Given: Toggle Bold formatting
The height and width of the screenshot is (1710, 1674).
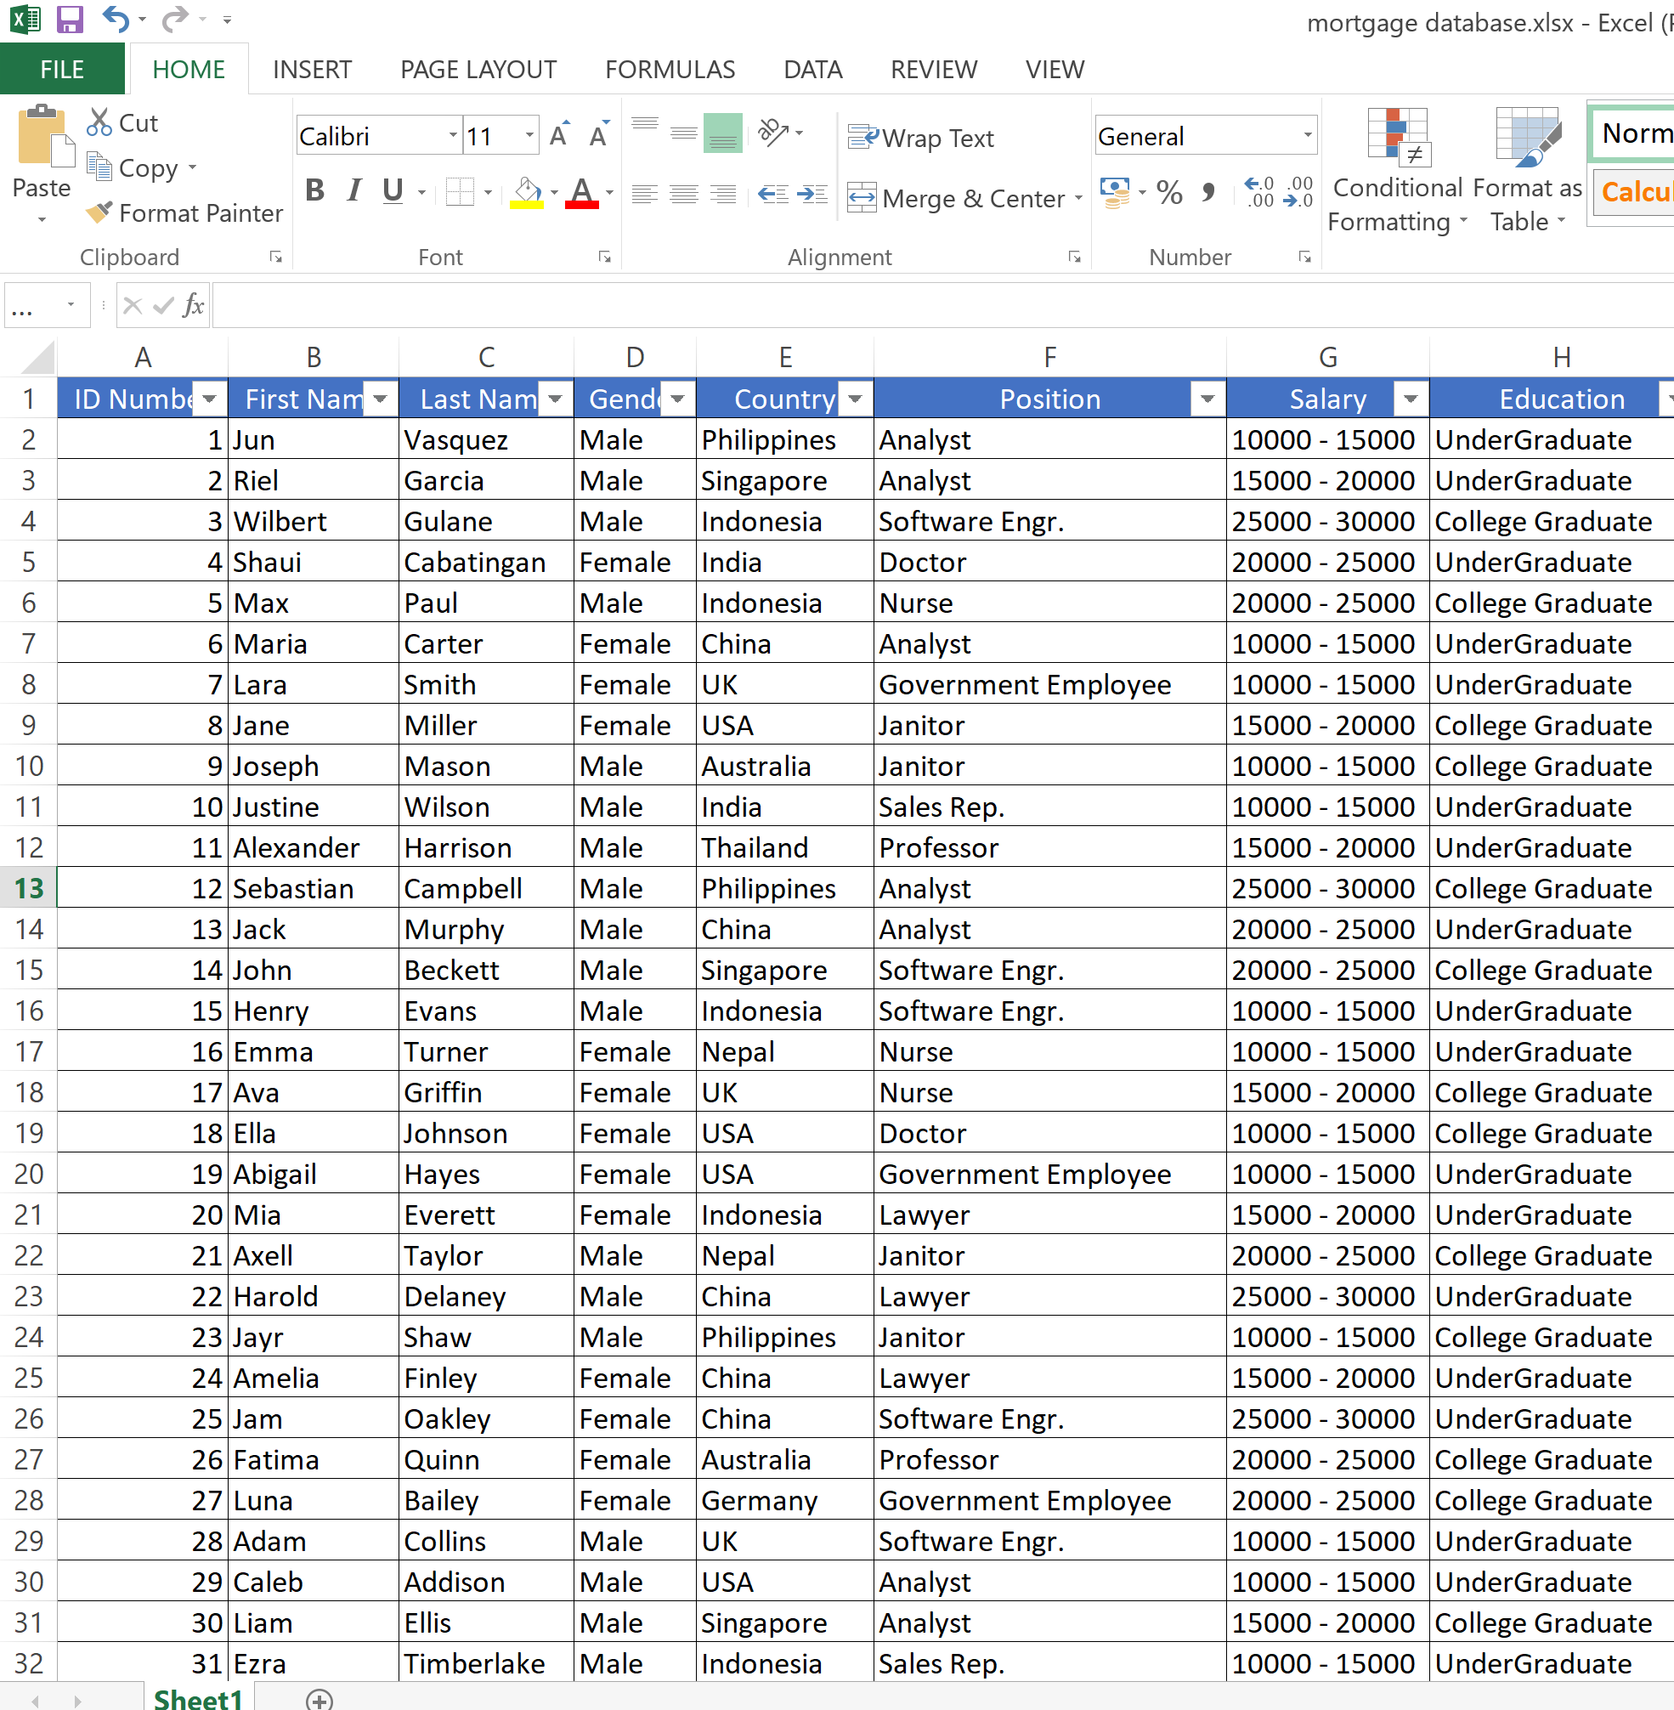Looking at the screenshot, I should pos(314,190).
